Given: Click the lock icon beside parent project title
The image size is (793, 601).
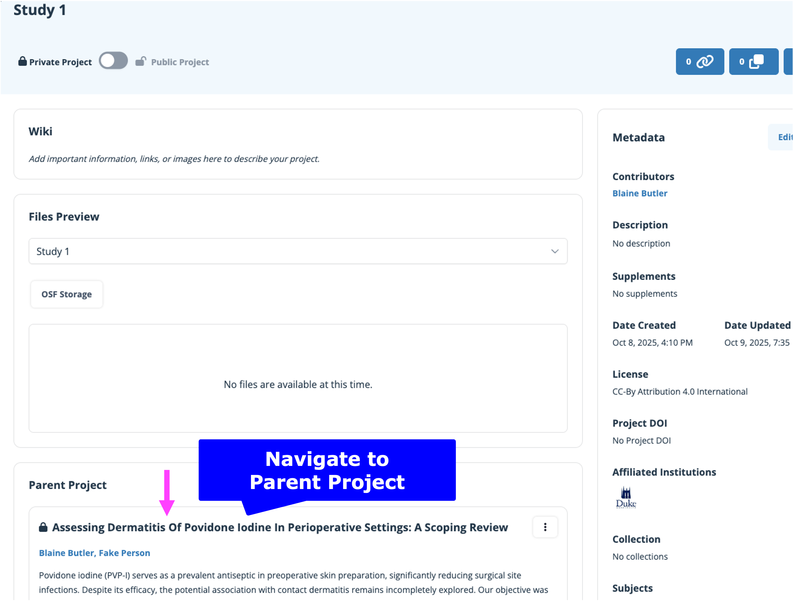Looking at the screenshot, I should tap(43, 527).
